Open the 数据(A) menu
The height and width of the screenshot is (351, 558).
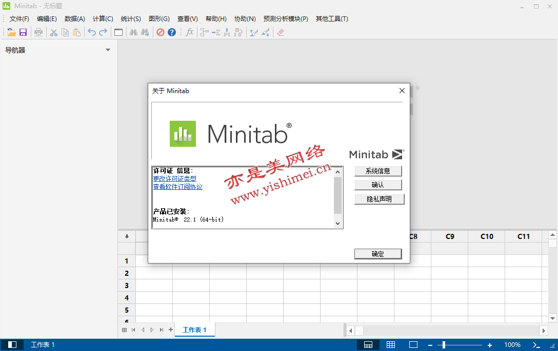coord(75,19)
